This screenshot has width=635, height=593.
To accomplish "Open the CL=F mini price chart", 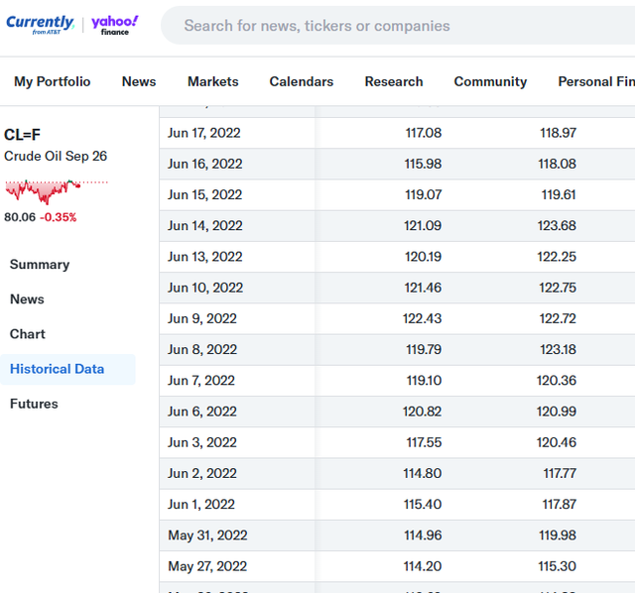I will [x=57, y=191].
